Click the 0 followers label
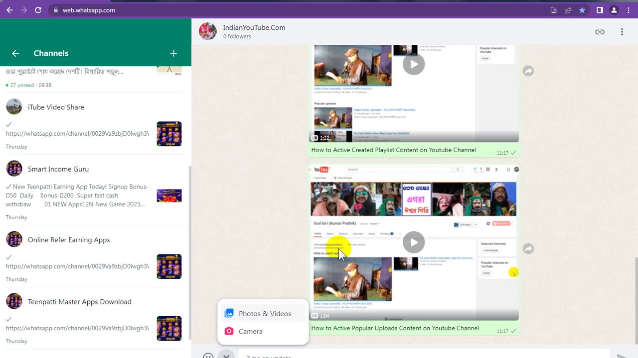Viewport: 638px width, 358px height. (237, 37)
